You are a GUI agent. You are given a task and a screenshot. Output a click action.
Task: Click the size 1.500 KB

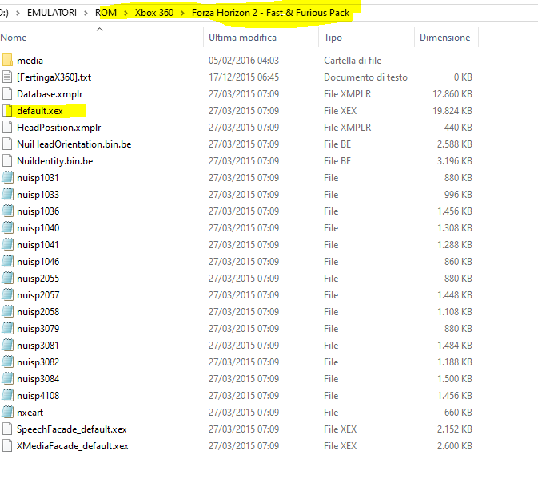pos(455,379)
